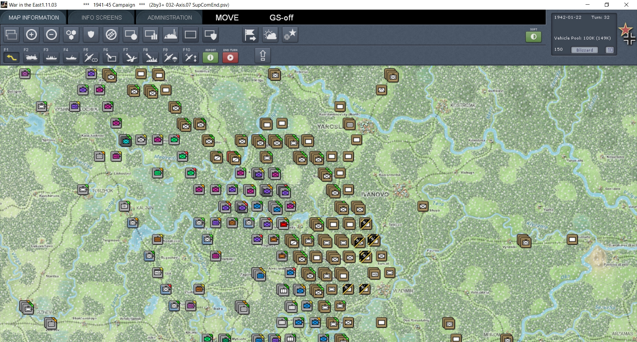Select the F5 air recon plane icon
637x342 pixels.
(91, 57)
